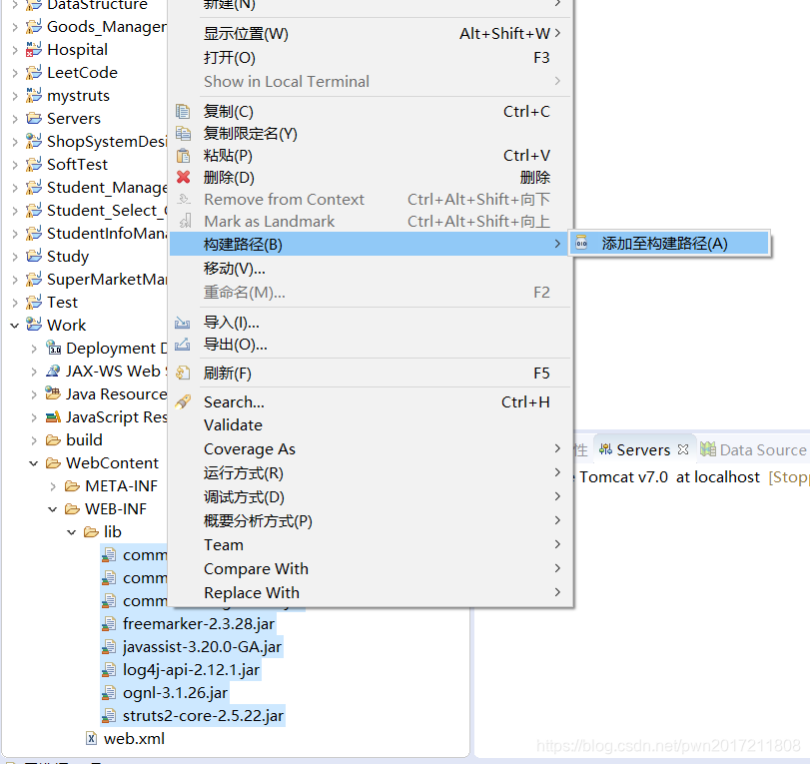Screen dimensions: 810x764
Task: Expand the Study project
Action: click(x=14, y=257)
